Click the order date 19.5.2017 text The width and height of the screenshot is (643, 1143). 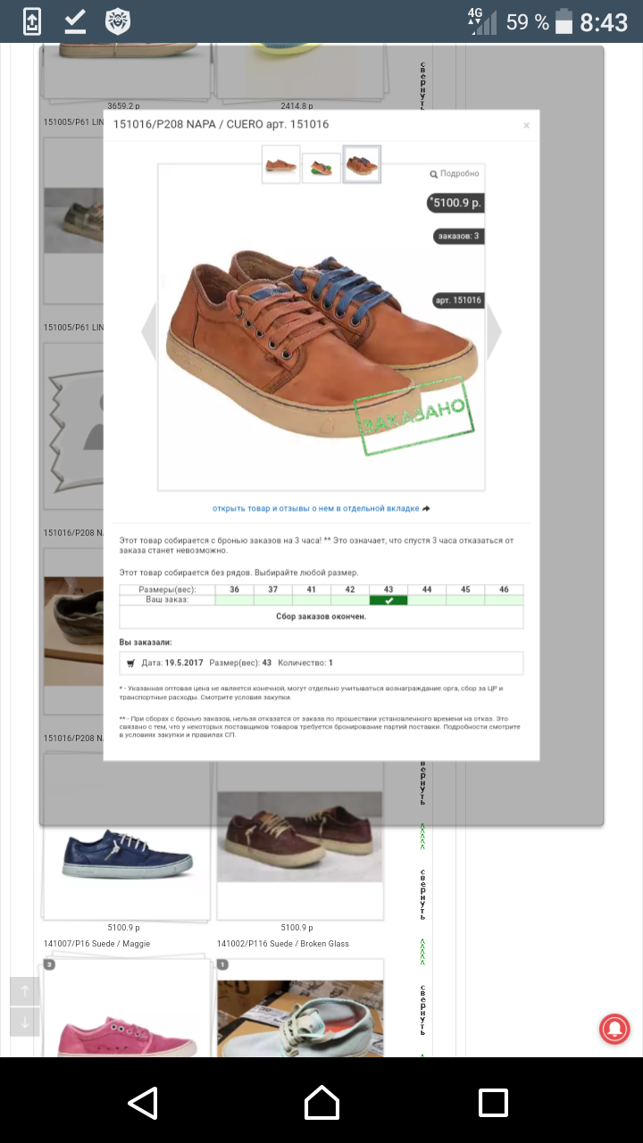point(183,663)
